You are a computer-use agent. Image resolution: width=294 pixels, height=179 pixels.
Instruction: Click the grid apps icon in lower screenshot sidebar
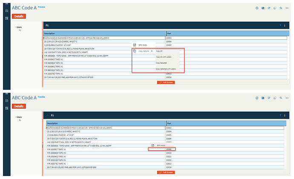[7, 101]
